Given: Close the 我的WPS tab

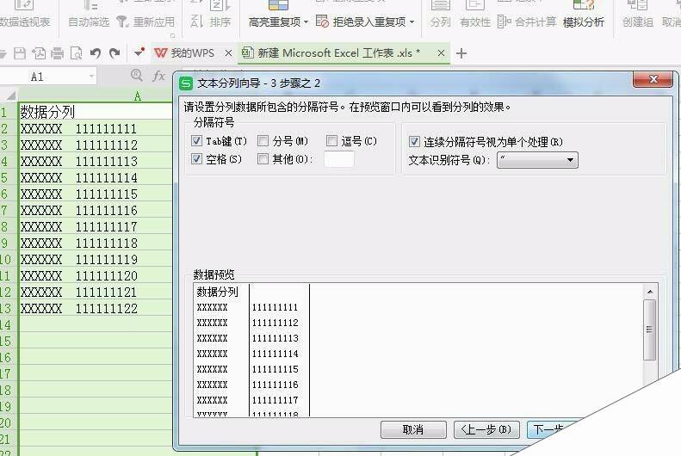Looking at the screenshot, I should (228, 53).
